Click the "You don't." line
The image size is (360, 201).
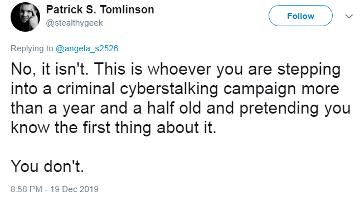tap(47, 166)
